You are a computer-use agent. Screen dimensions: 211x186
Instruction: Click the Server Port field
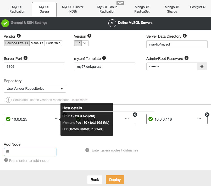click(x=34, y=66)
